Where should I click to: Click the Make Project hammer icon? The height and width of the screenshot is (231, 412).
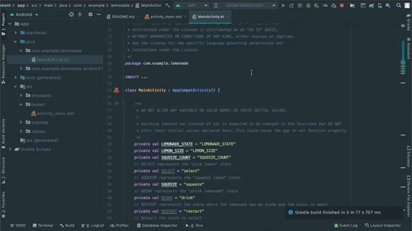point(167,5)
